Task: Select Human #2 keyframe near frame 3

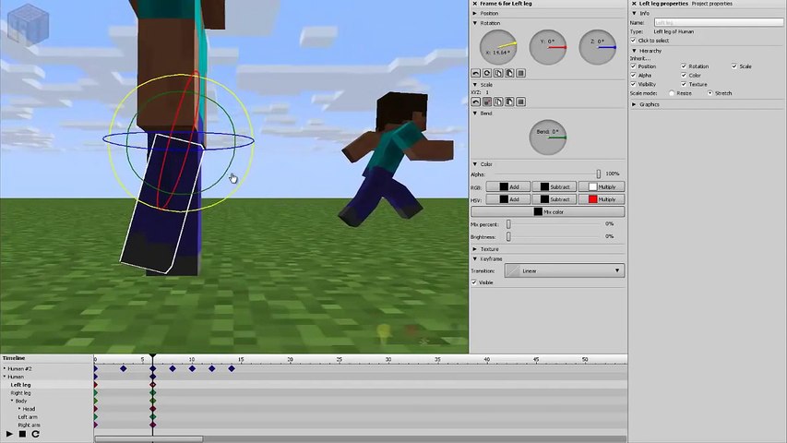Action: (x=124, y=368)
